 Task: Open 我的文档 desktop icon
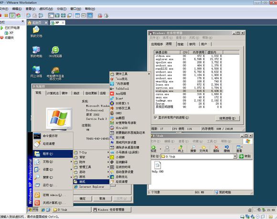pyautogui.click(x=36, y=32)
